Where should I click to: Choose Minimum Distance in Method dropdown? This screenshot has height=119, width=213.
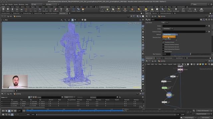click(x=169, y=37)
